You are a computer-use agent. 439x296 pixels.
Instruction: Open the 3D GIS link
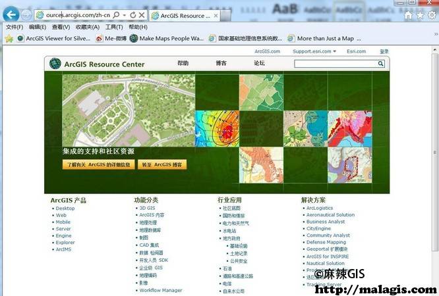[147, 209]
